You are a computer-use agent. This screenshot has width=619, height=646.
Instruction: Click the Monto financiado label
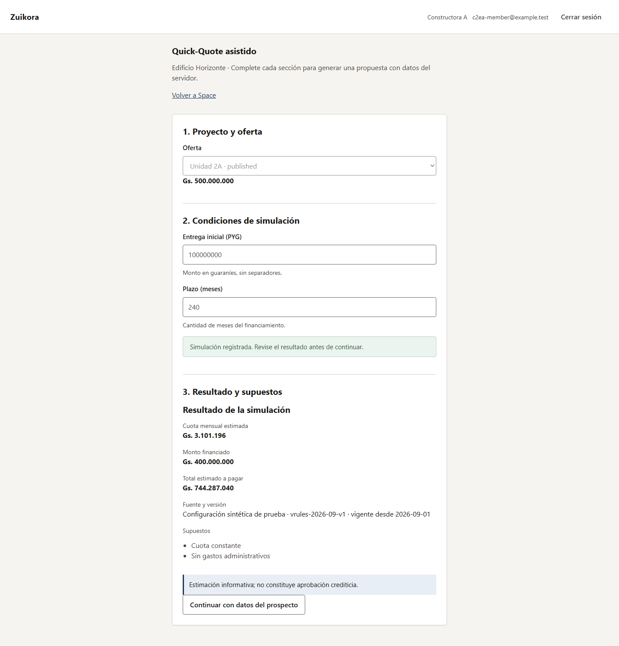[206, 452]
